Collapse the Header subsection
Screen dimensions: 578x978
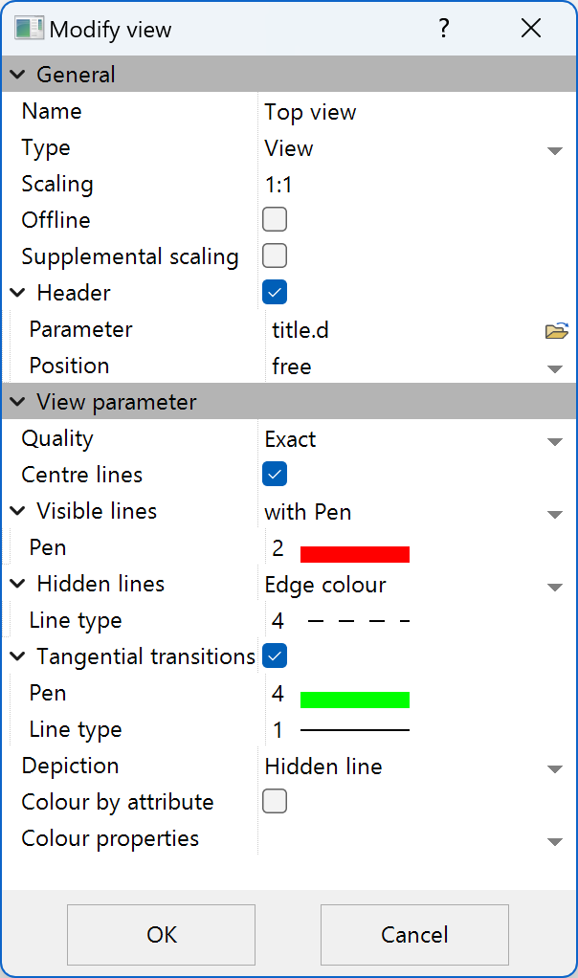(x=16, y=293)
